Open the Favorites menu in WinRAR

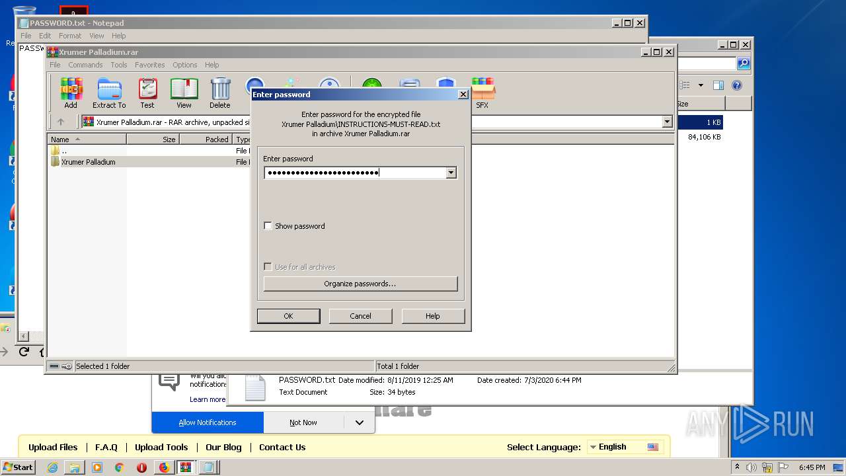tap(150, 65)
